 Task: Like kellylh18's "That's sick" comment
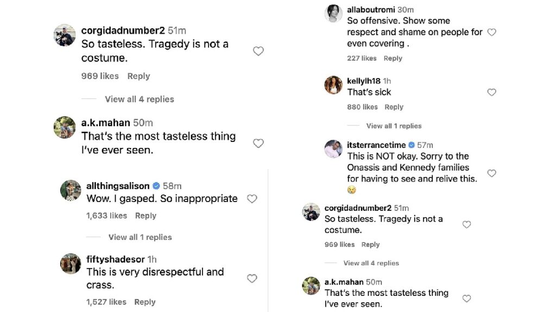coord(491,93)
